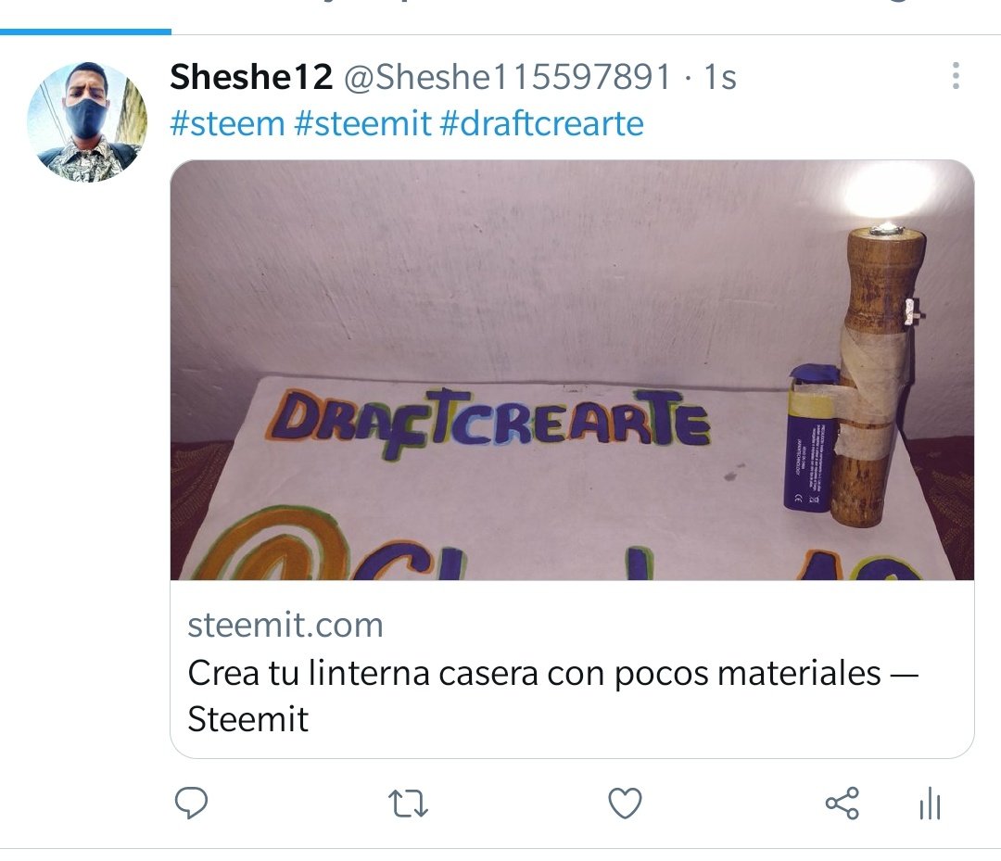Screen dimensions: 1001x861
Task: Share the tweet via the share icon
Action: [842, 803]
